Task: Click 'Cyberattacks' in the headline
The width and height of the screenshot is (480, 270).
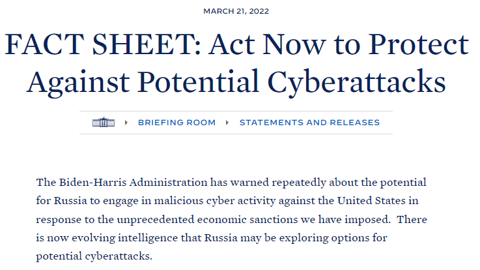Action: [357, 82]
